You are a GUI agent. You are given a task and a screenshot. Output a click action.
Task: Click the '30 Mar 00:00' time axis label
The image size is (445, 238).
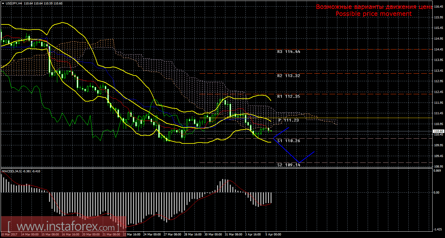point(212,235)
